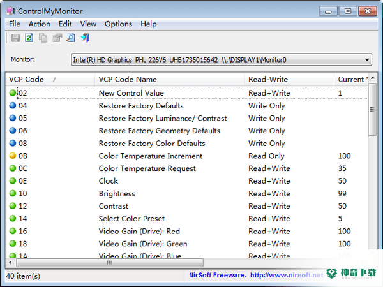Screen dimensions: 383x287
Task: Click the Read Only cell for 0B
Action: click(266, 156)
